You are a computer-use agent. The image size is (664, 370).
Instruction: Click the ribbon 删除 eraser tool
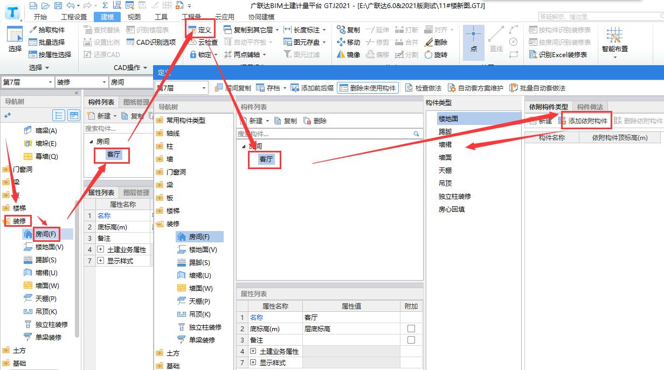click(436, 42)
